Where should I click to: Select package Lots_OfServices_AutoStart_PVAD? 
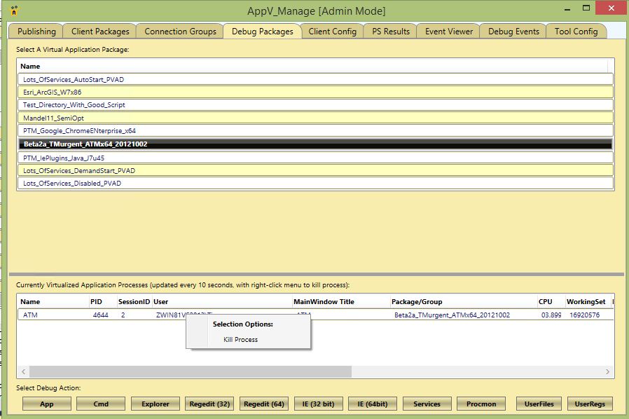(x=315, y=79)
